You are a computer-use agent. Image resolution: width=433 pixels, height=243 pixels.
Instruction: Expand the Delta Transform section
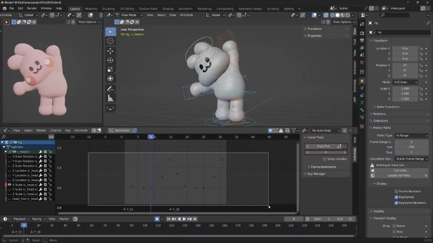click(388, 107)
